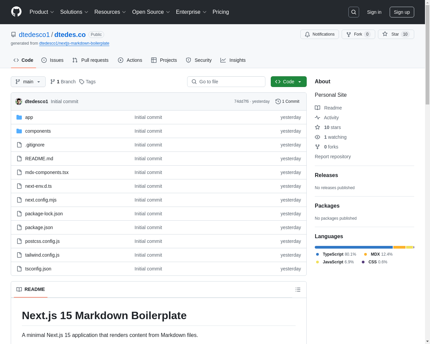The image size is (430, 344).
Task: Select the README tab heading
Action: tap(31, 289)
